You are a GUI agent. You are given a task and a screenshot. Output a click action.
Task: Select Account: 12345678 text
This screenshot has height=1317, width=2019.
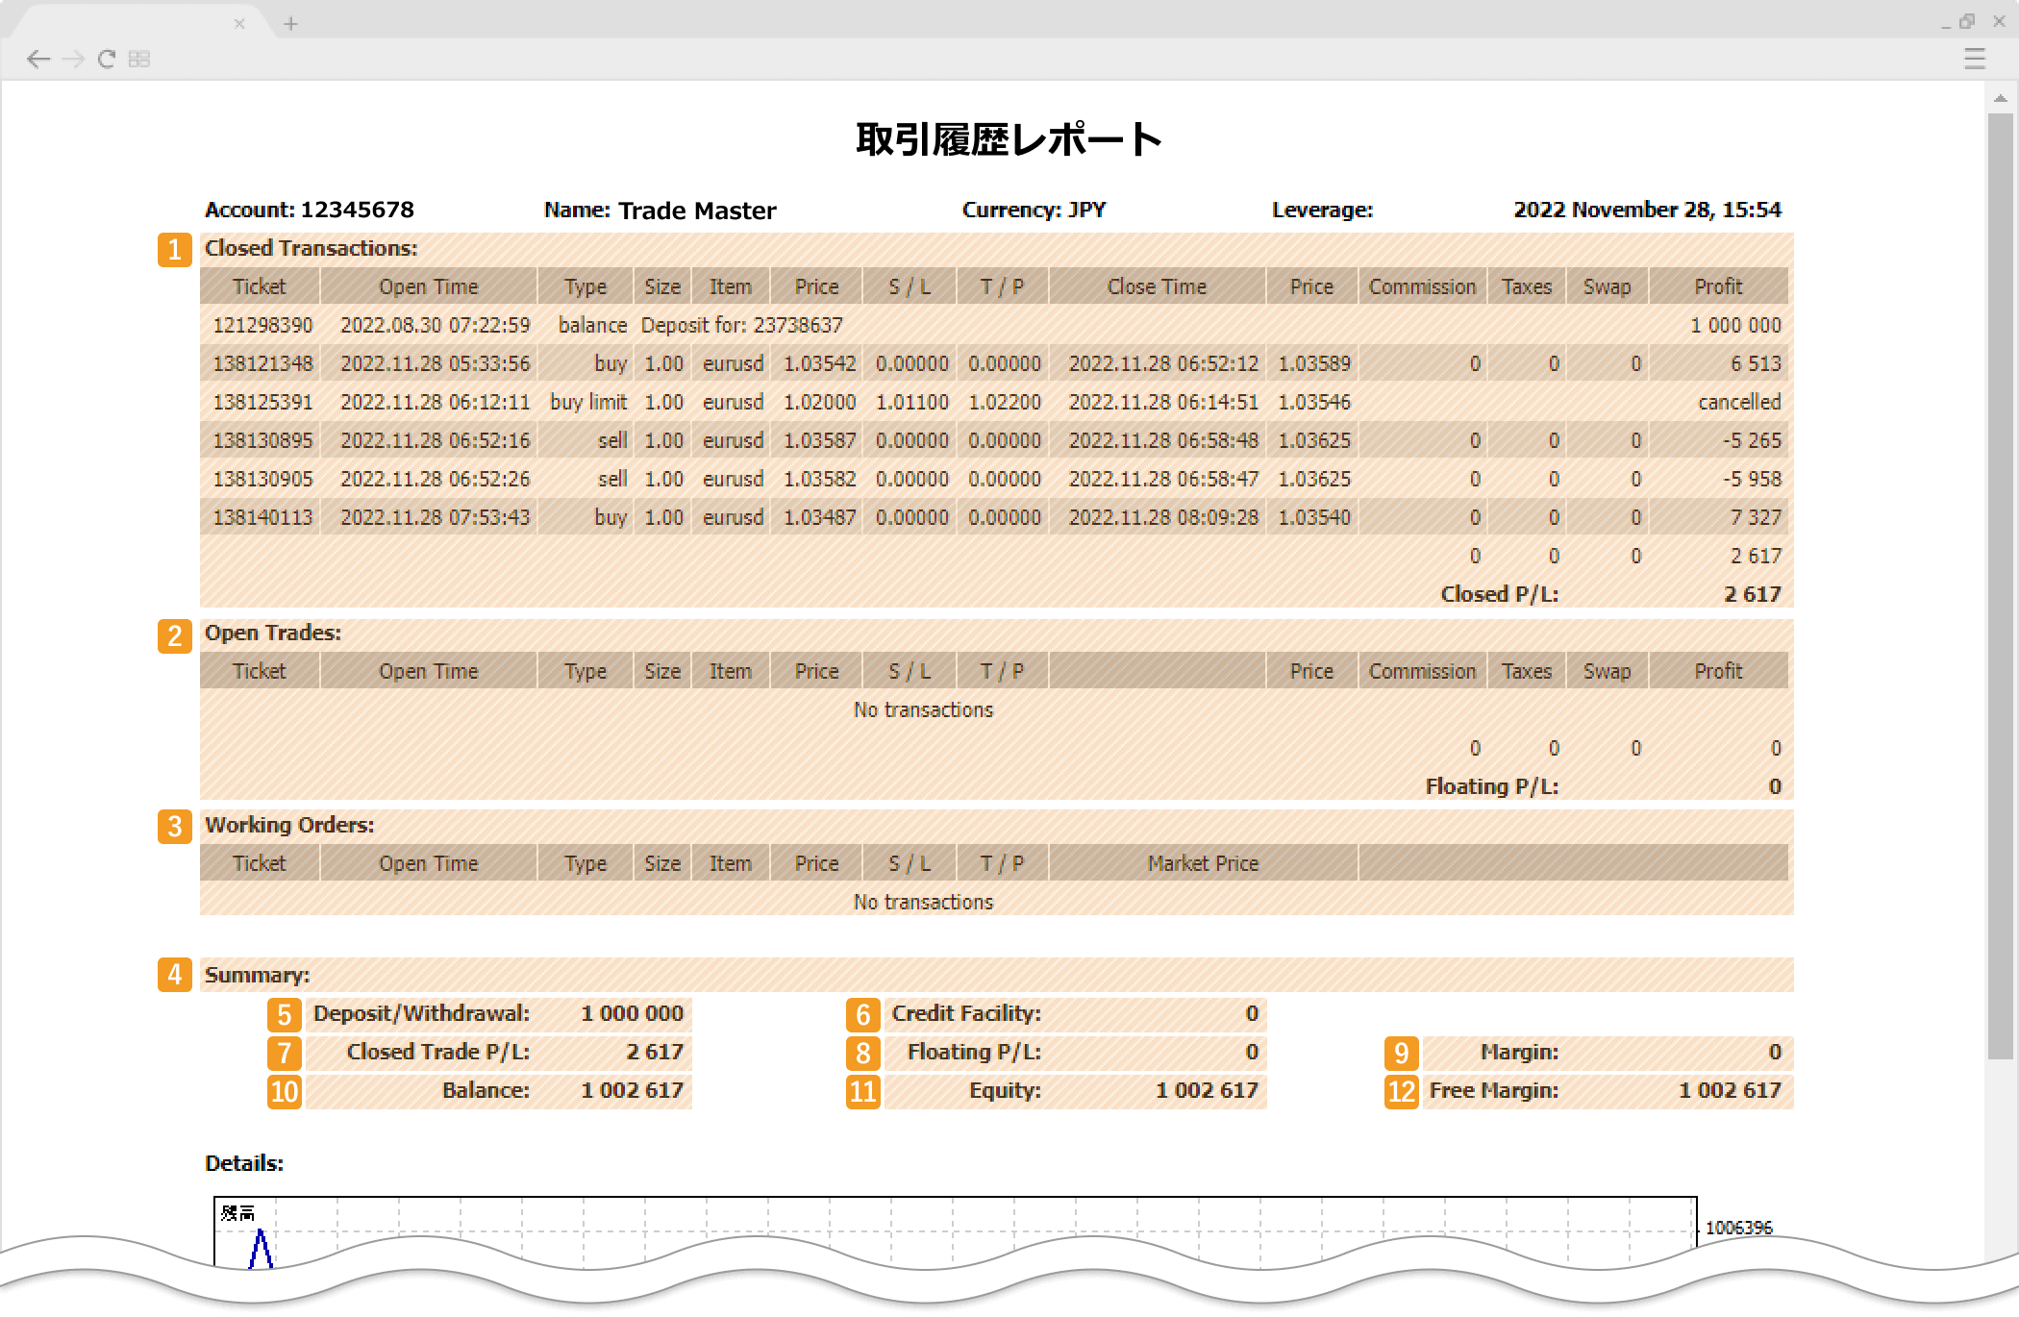point(310,210)
